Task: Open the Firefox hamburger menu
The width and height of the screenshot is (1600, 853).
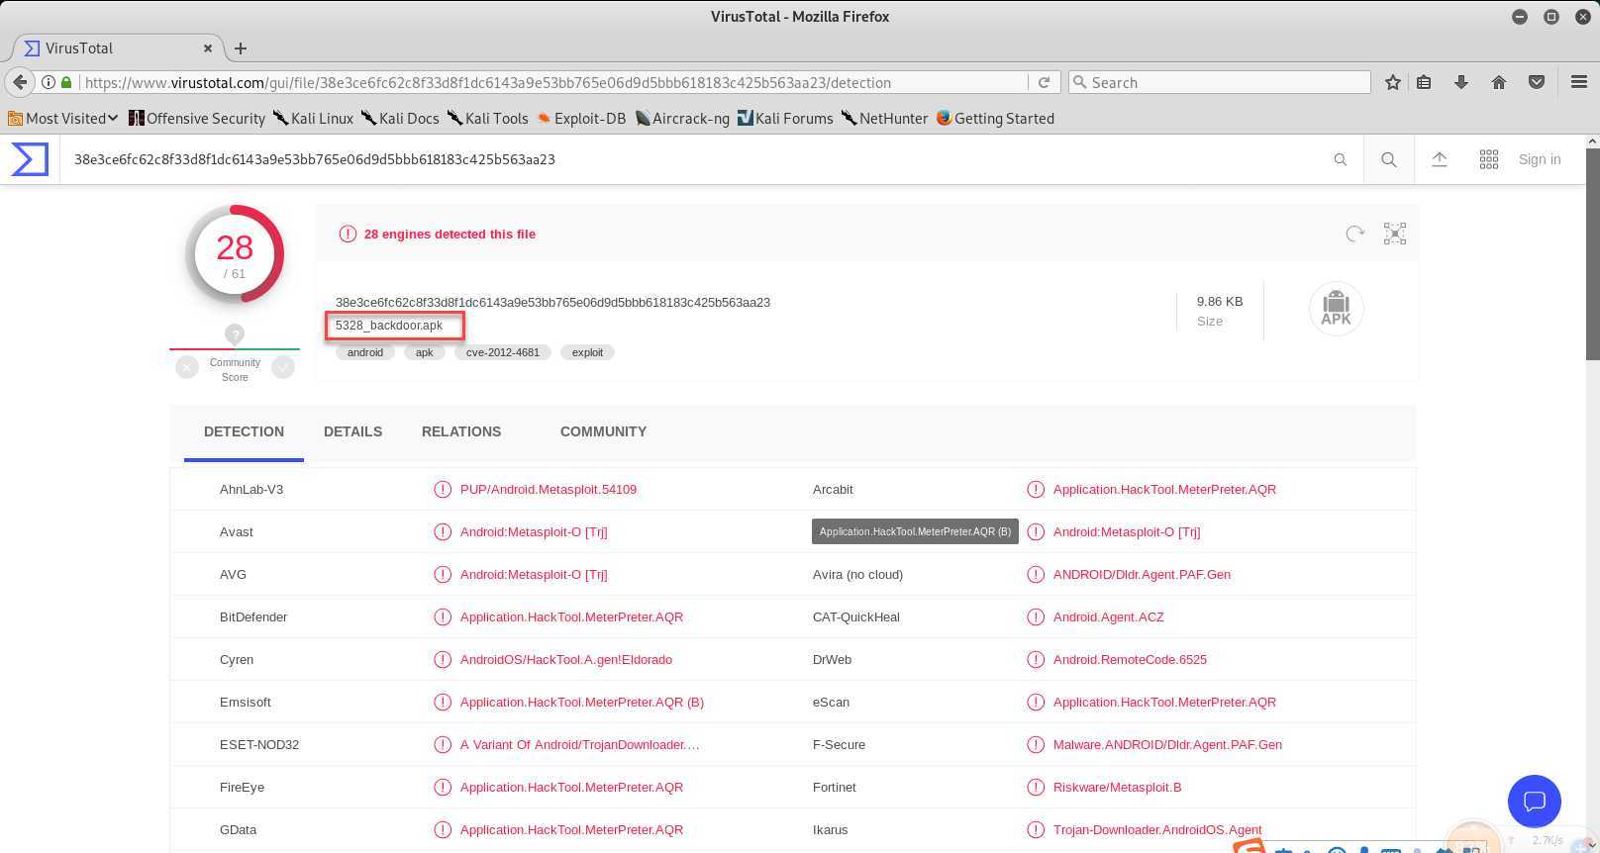Action: 1578,82
